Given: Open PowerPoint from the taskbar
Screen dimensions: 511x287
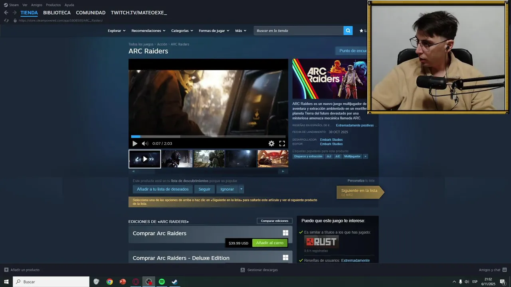Looking at the screenshot, I should (123, 282).
